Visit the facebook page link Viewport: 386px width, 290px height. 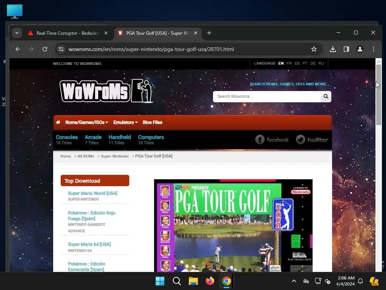[x=272, y=140]
